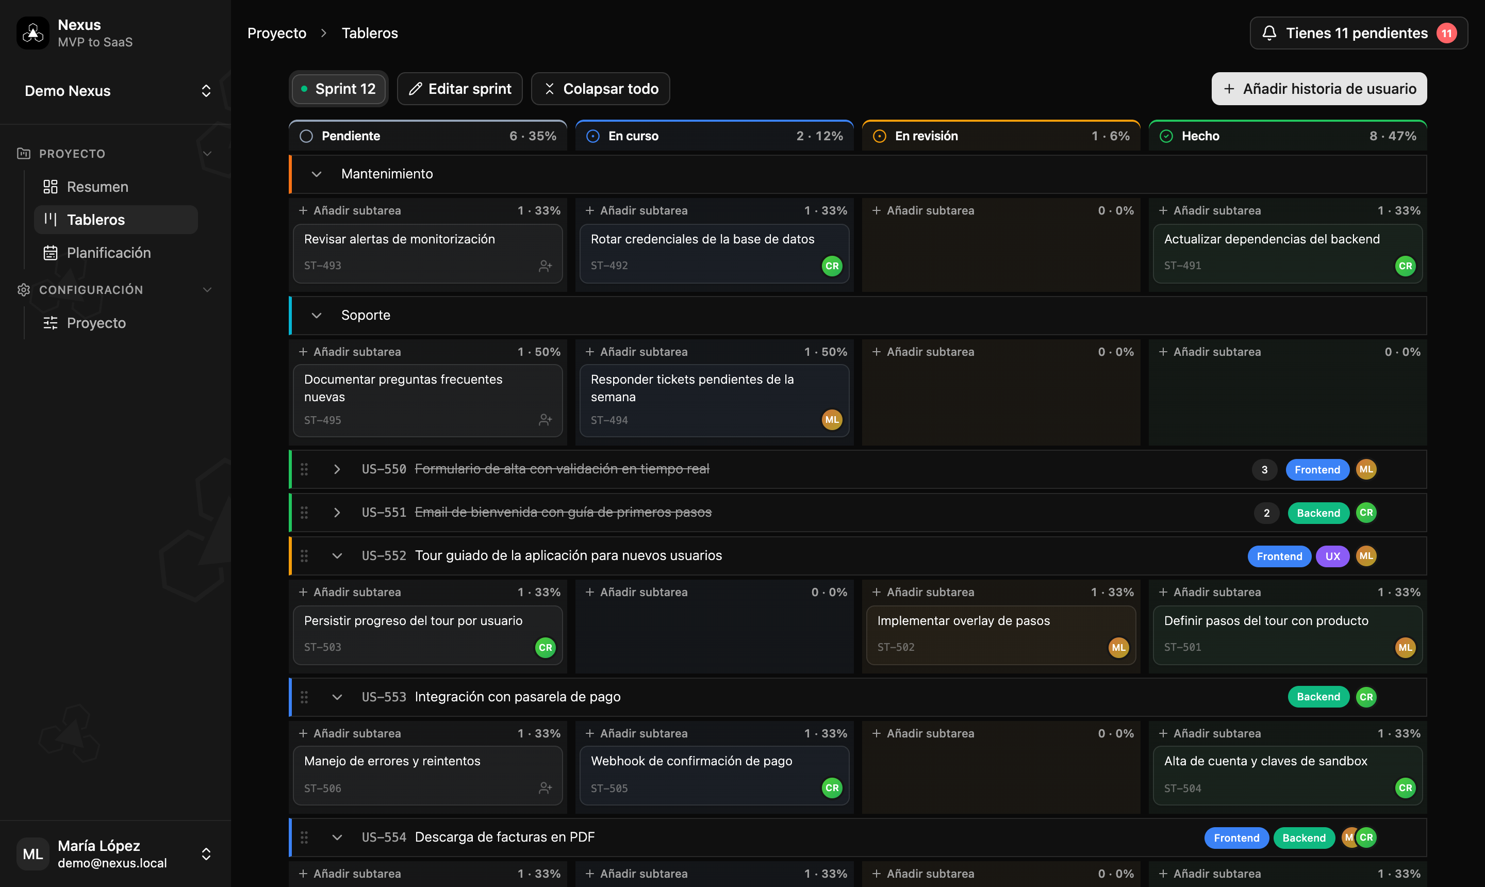Collapse the Soporte group

pos(317,315)
